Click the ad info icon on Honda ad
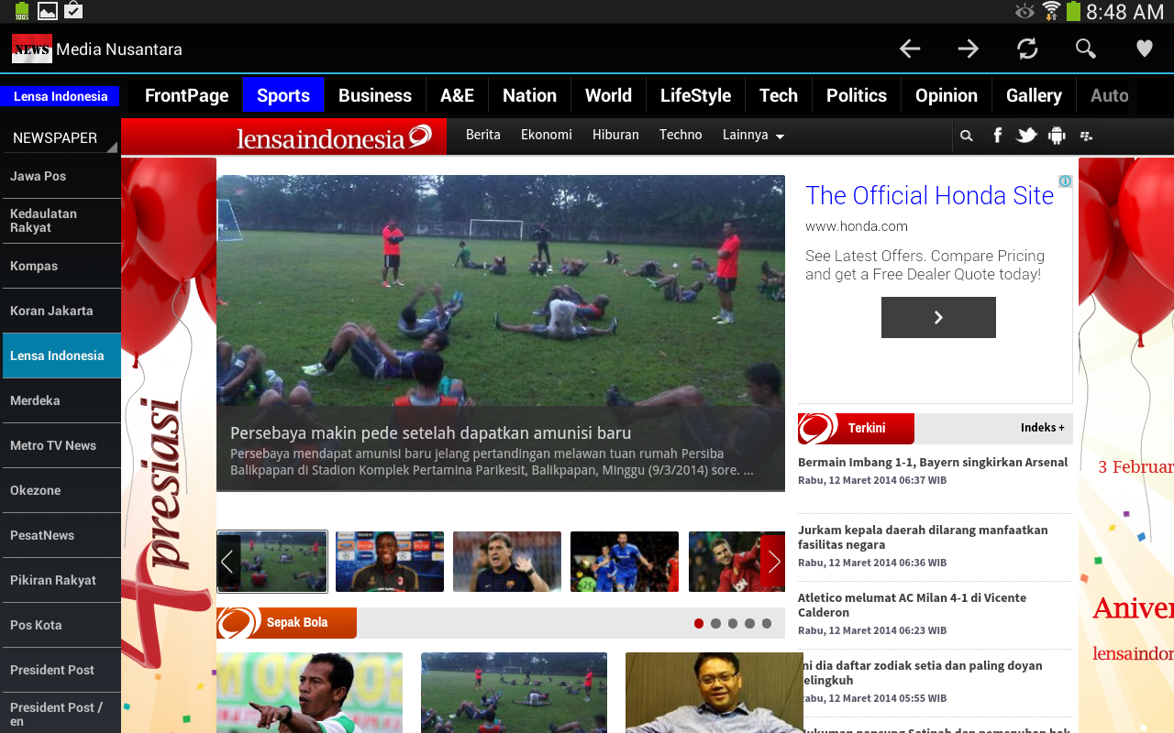 (x=1065, y=181)
